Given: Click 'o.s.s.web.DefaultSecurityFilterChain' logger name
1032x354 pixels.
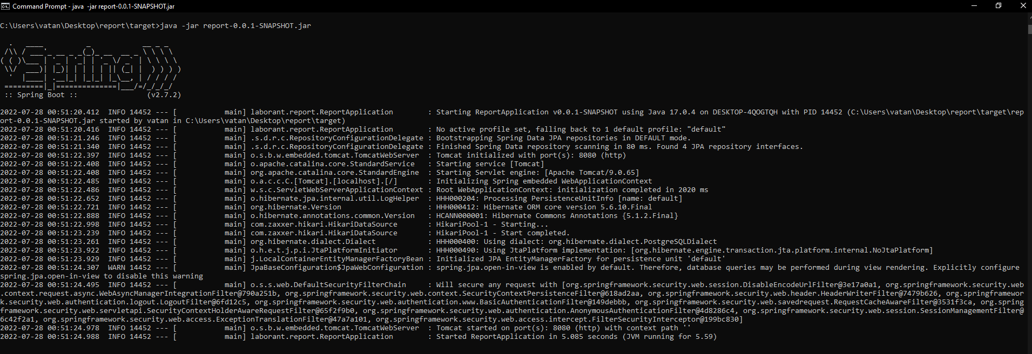Looking at the screenshot, I should (328, 284).
